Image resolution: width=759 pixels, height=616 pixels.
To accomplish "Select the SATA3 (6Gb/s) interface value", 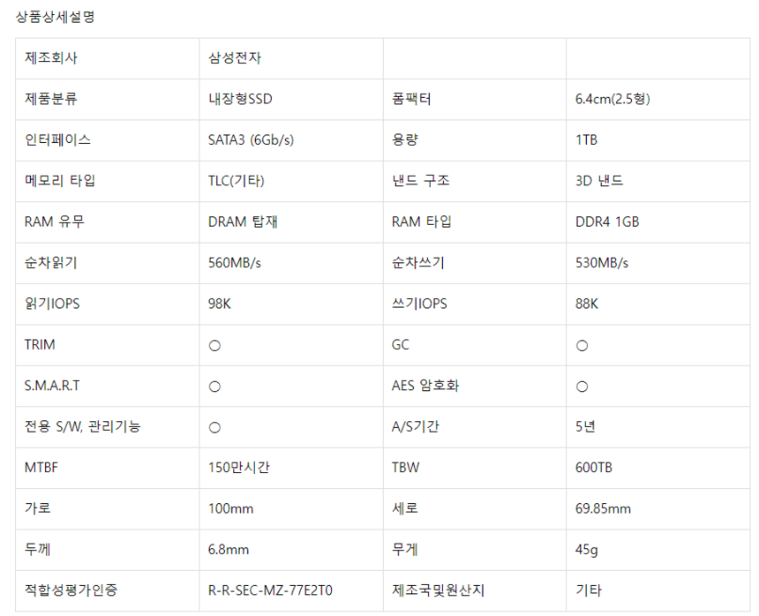I will (251, 139).
